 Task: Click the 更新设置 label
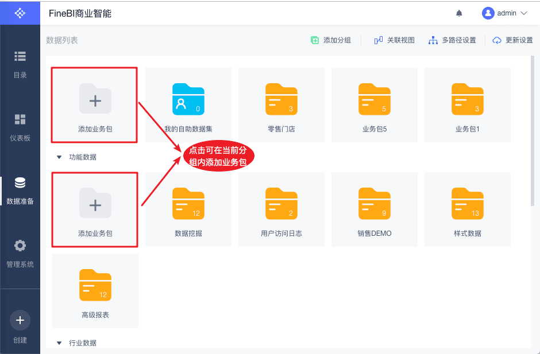(519, 40)
